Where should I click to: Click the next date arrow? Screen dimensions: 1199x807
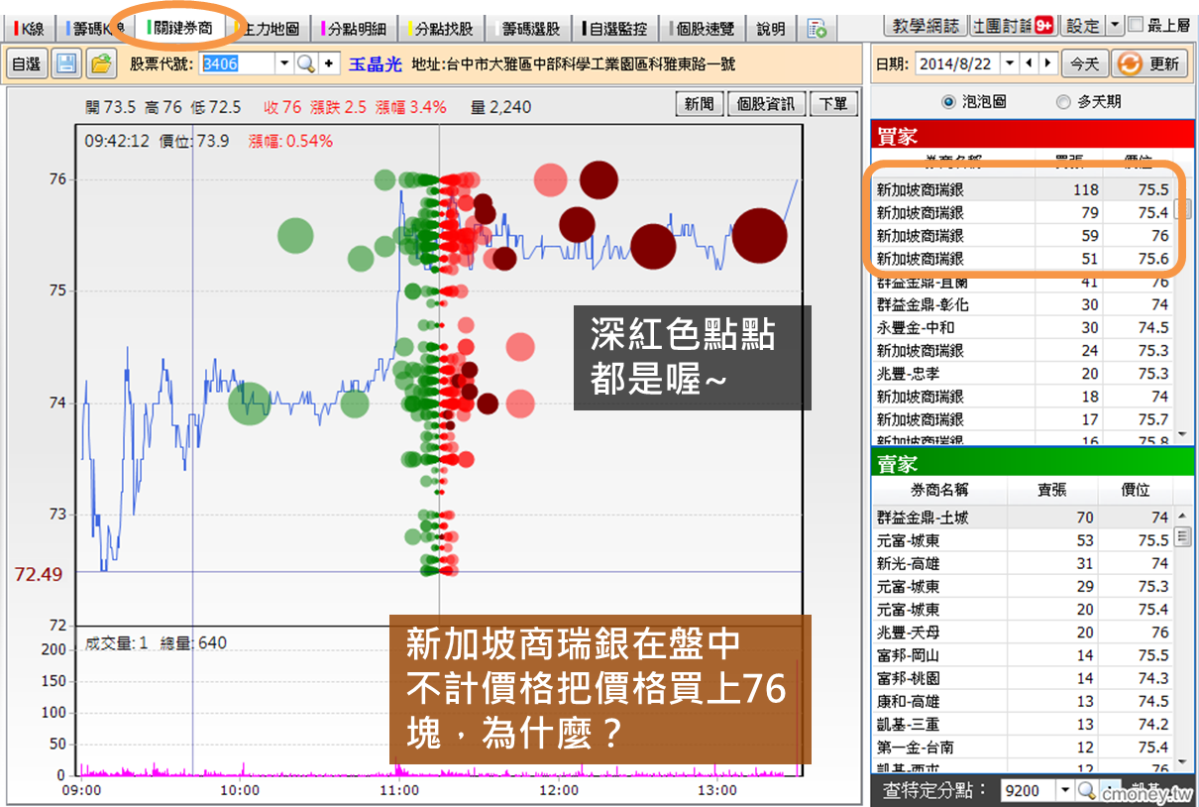coord(1047,63)
